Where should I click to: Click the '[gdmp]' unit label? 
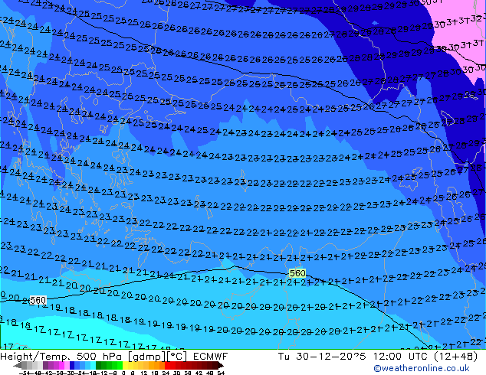146,357
